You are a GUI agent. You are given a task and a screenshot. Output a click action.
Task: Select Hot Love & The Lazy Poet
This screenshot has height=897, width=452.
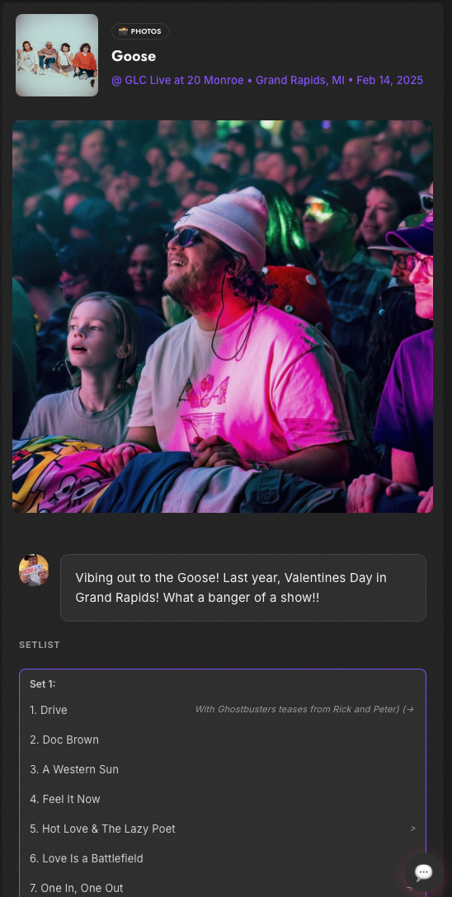pyautogui.click(x=102, y=829)
